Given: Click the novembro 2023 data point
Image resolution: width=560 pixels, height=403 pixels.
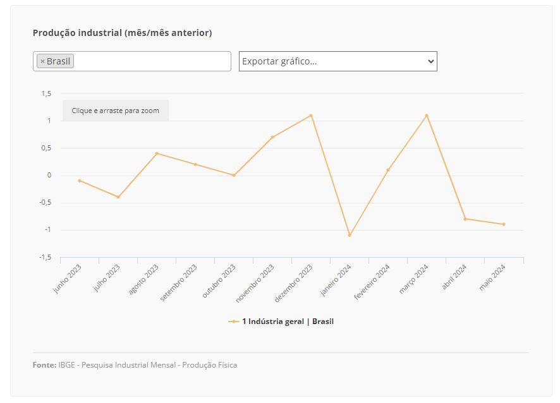Looking at the screenshot, I should tap(272, 137).
